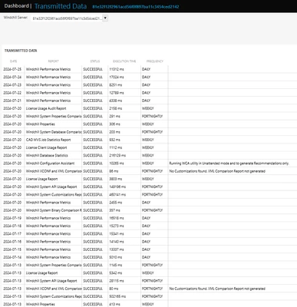Select the 2024-07-22 date cell
Viewport: 297px width, 307px height.
point(12,93)
